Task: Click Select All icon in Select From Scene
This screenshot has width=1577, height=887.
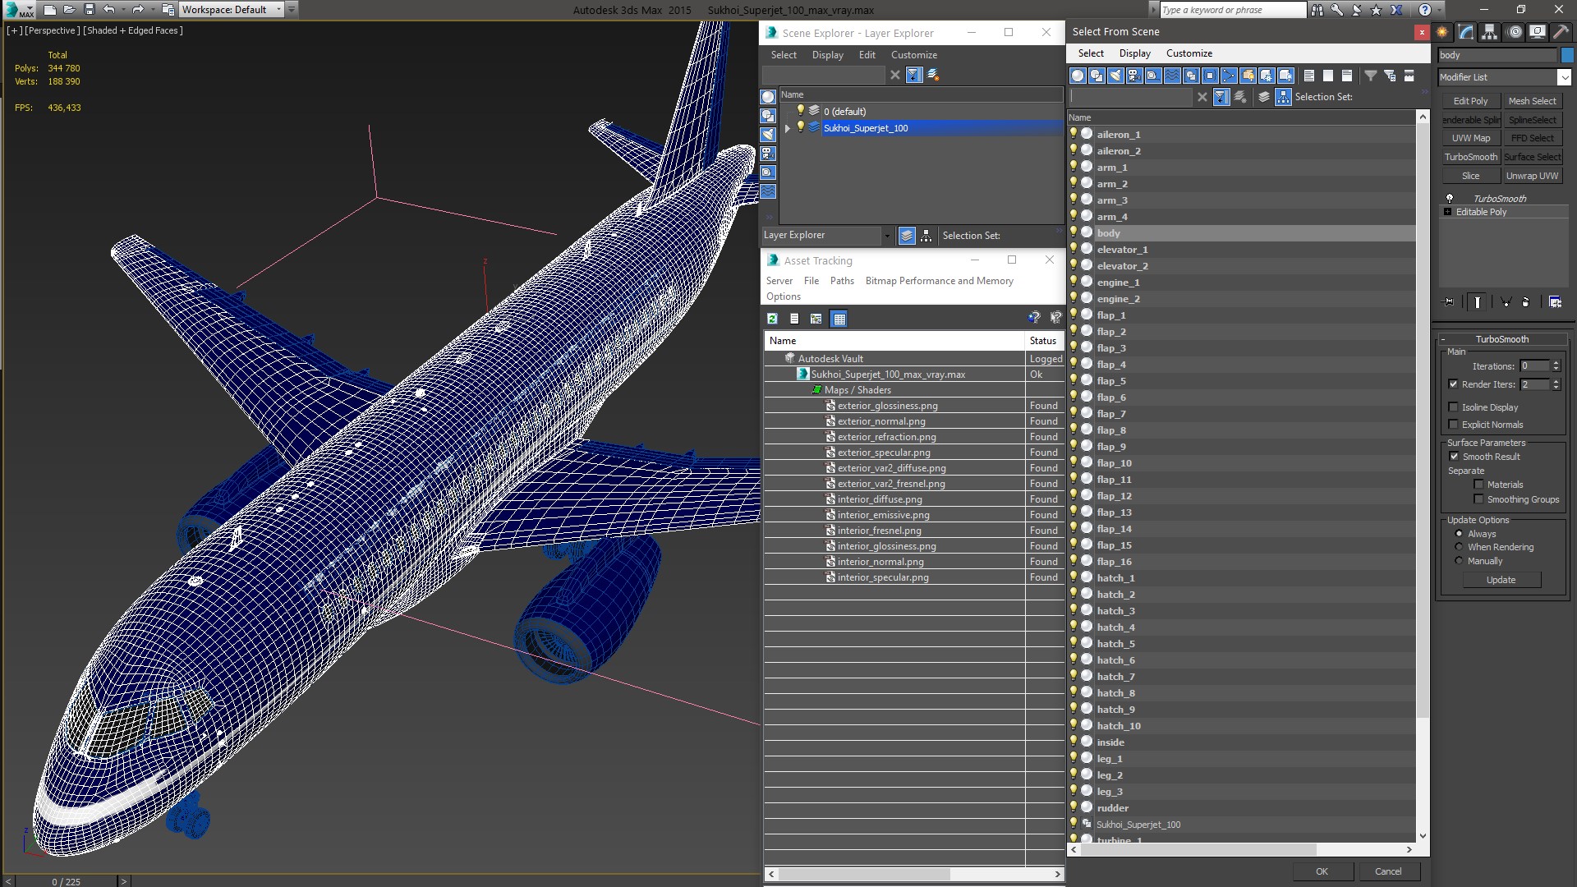Action: point(1309,76)
